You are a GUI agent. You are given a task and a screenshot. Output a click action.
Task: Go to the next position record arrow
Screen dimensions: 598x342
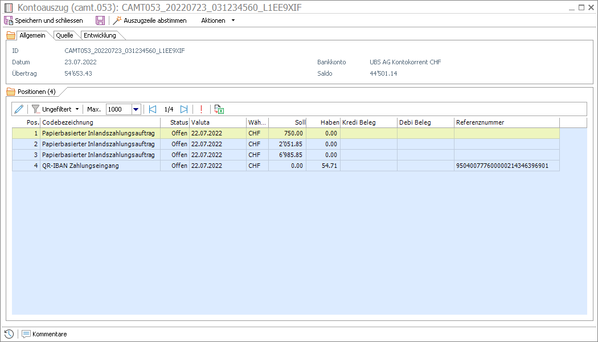tap(184, 109)
